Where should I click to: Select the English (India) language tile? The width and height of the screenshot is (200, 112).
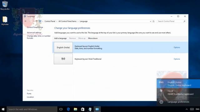[x=63, y=47]
